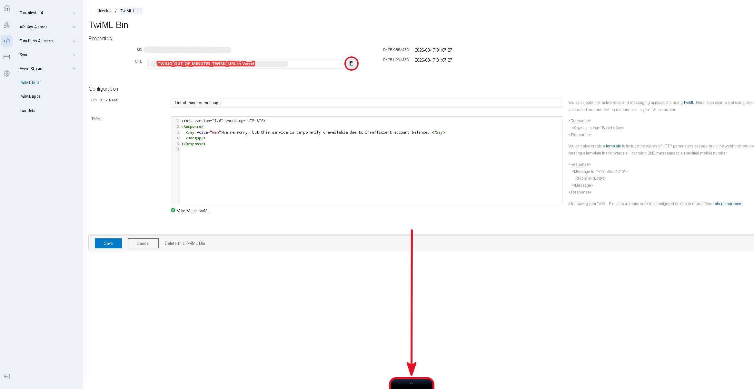This screenshot has height=389, width=754.
Task: Select the redacted SID value
Action: (188, 50)
